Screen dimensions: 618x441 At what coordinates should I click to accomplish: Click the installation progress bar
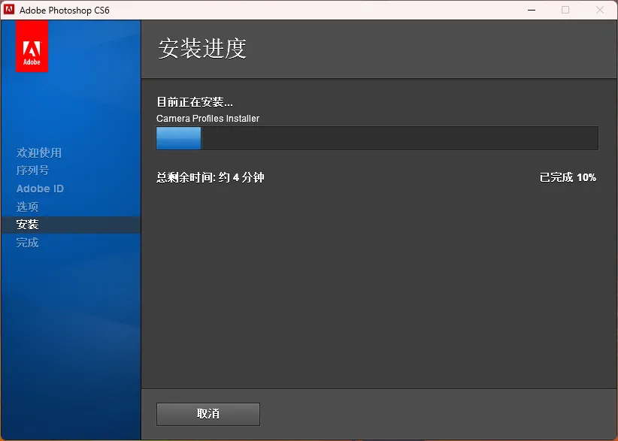click(377, 138)
